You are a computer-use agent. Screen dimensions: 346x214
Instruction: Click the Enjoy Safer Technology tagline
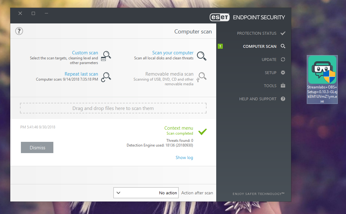point(258,194)
